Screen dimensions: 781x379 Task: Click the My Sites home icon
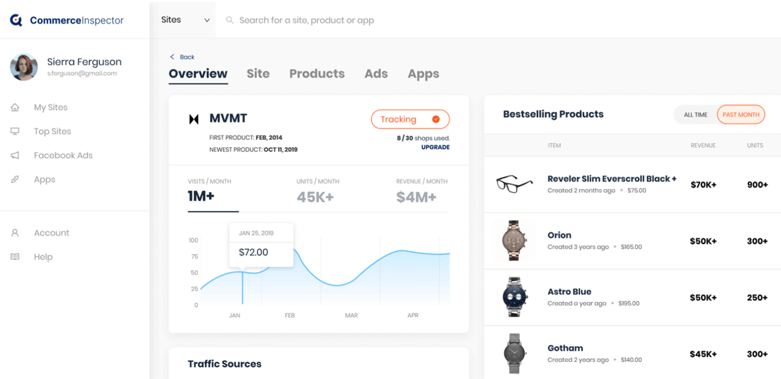pos(15,107)
